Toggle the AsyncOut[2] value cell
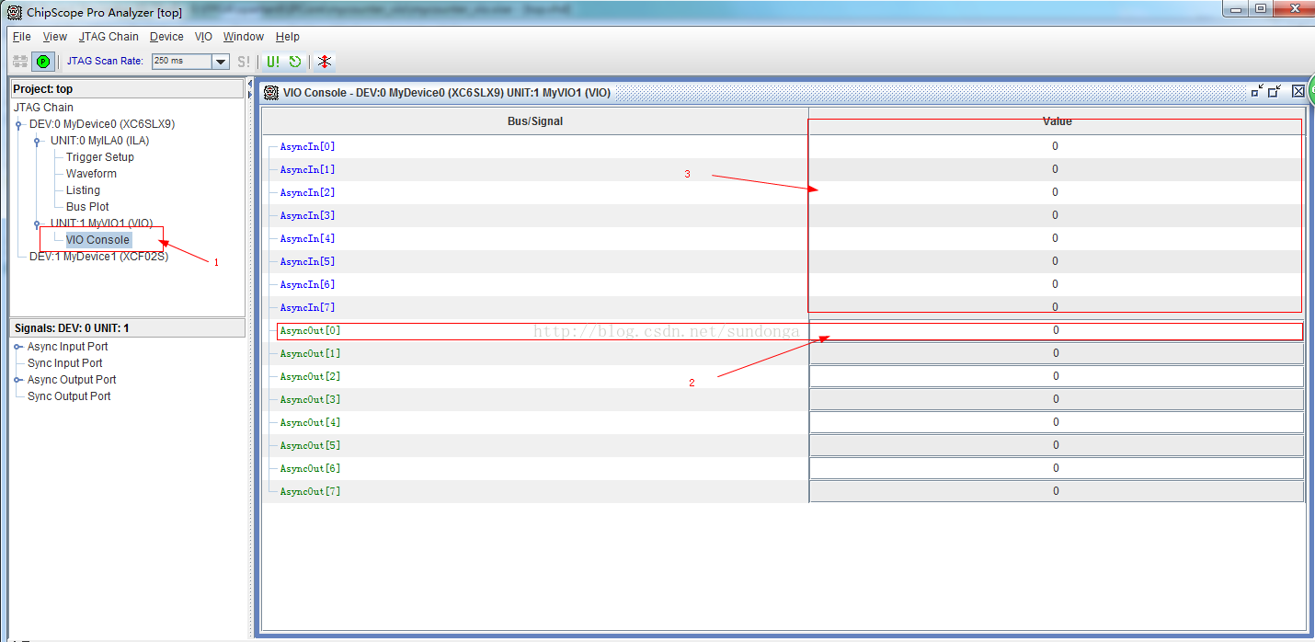The width and height of the screenshot is (1315, 642). pyautogui.click(x=1056, y=376)
